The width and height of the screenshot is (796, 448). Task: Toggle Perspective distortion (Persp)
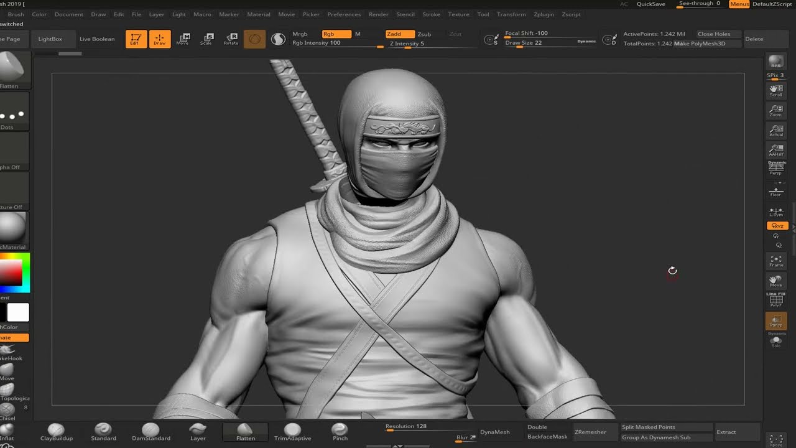(x=776, y=168)
